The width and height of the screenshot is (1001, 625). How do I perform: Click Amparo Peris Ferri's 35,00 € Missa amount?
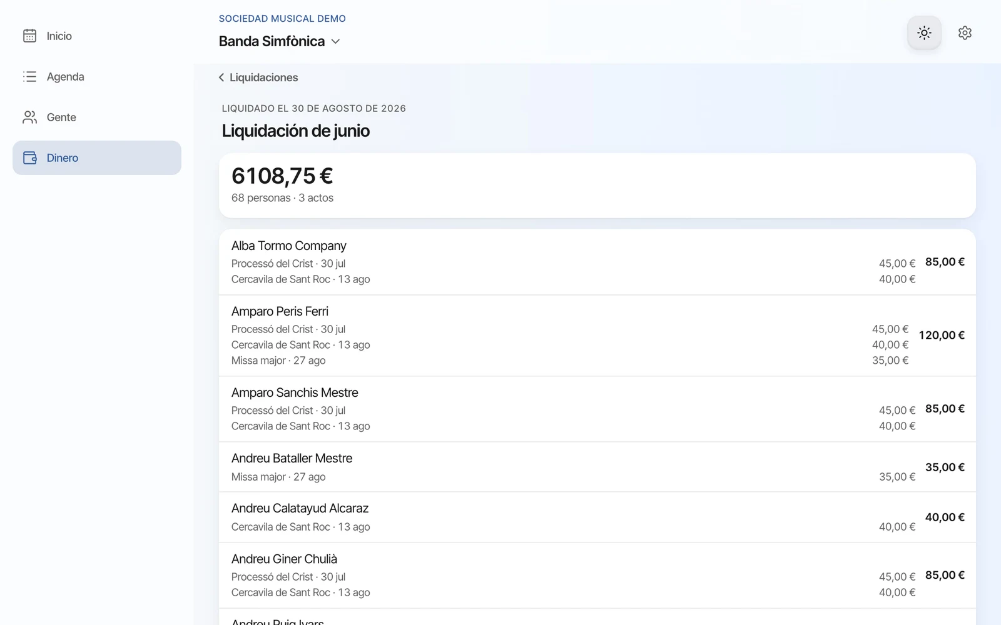(890, 361)
